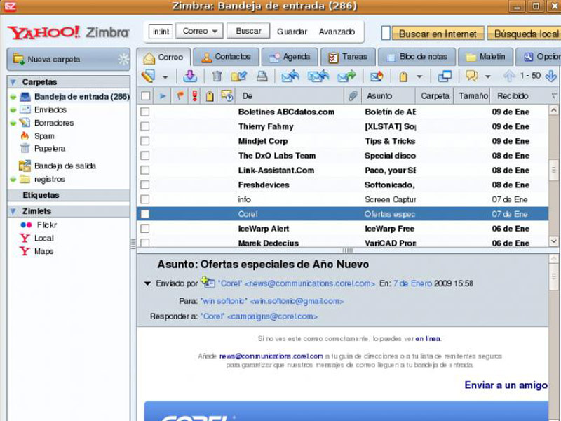This screenshot has width=561, height=421.
Task: Click the move-to-folder toolbar icon
Action: tap(238, 76)
